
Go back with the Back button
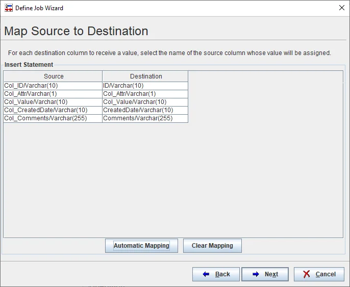(x=216, y=274)
